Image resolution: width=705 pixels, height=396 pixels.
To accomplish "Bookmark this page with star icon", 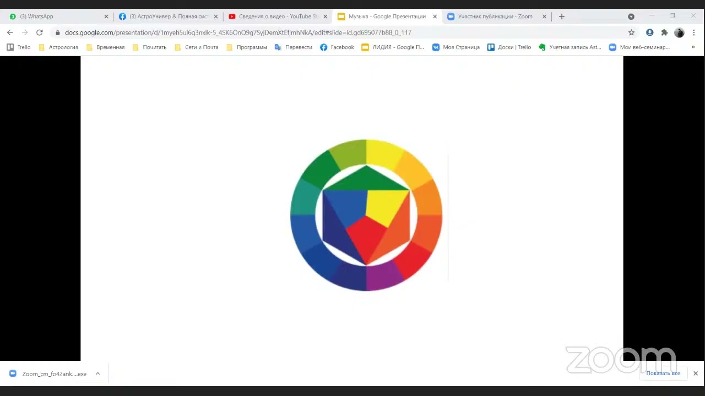I will [x=631, y=32].
